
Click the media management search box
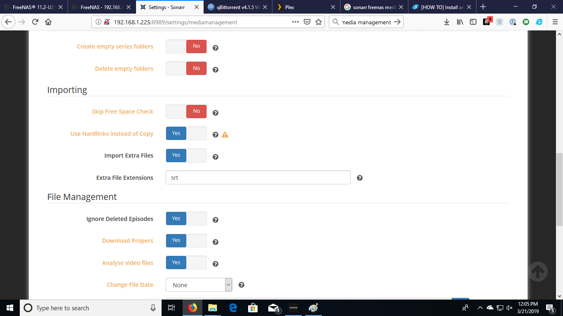coord(366,22)
